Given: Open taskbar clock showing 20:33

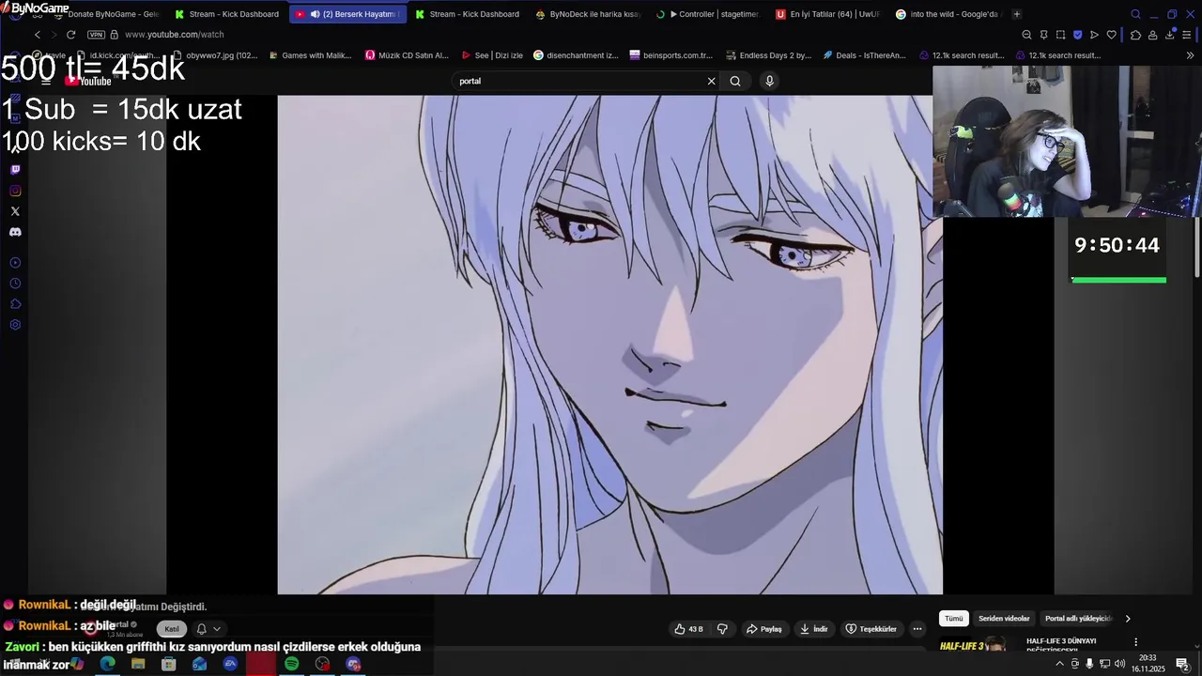Looking at the screenshot, I should coord(1148,664).
